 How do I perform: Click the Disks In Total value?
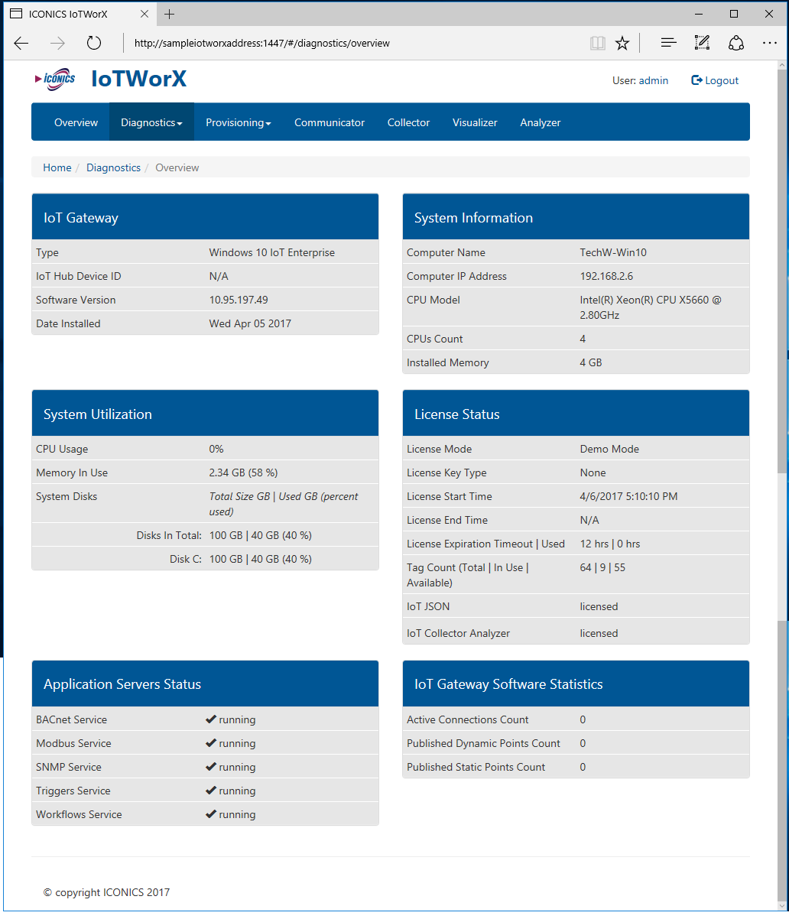pyautogui.click(x=261, y=535)
